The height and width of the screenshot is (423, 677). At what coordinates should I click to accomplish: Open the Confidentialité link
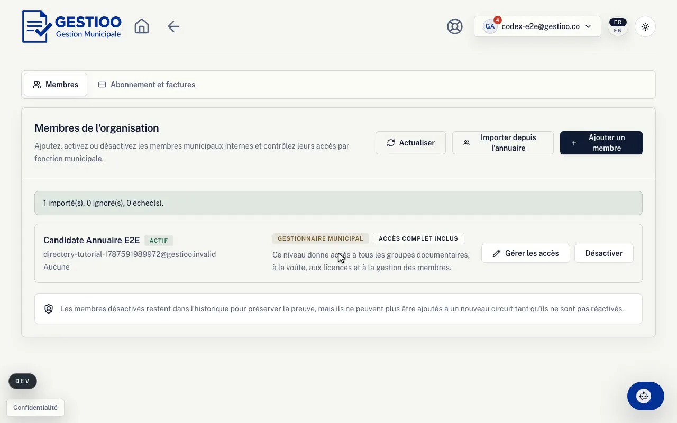tap(35, 408)
